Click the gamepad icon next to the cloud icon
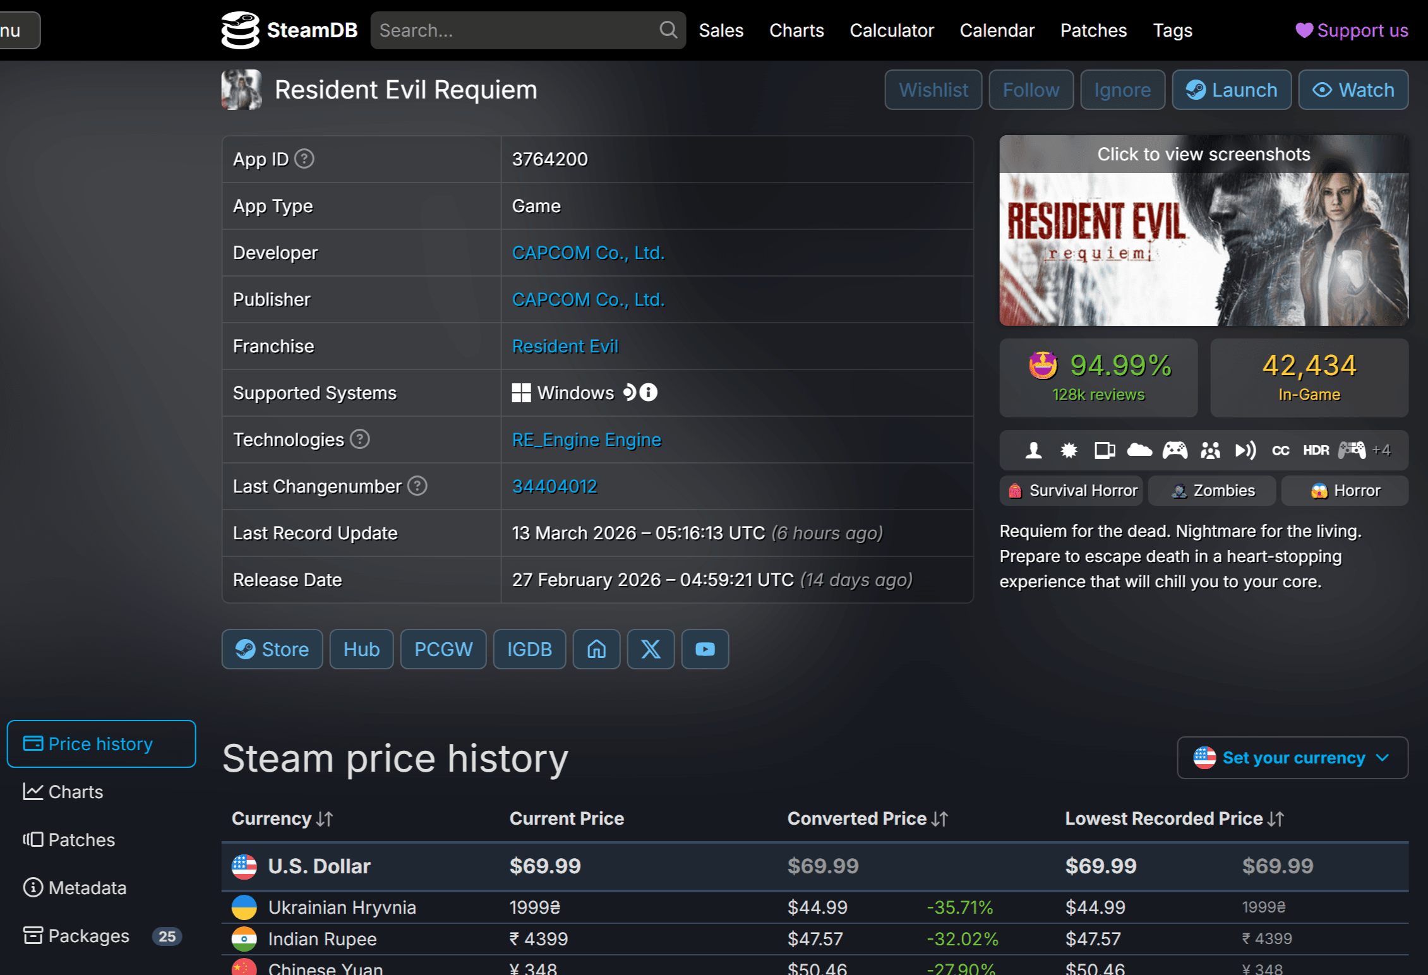 click(1175, 450)
